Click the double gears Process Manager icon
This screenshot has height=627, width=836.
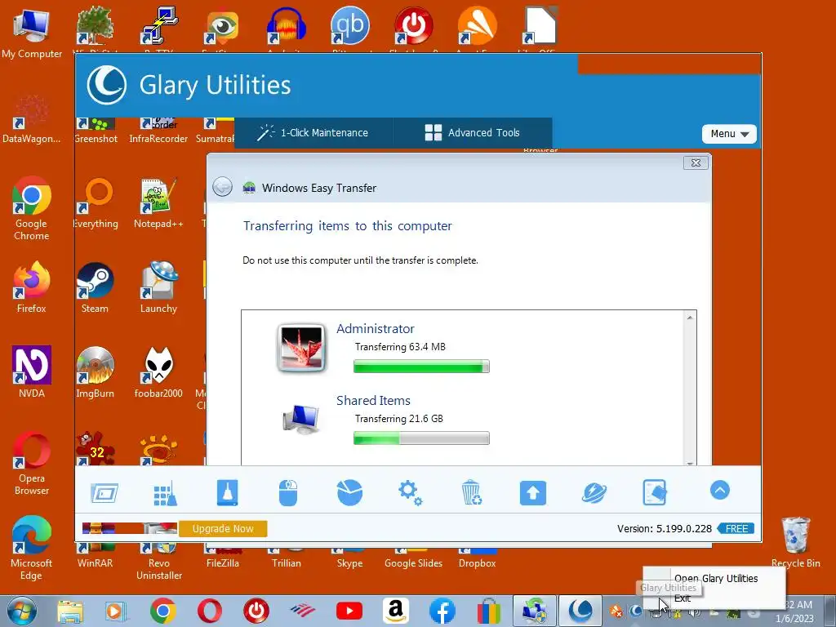click(x=411, y=492)
